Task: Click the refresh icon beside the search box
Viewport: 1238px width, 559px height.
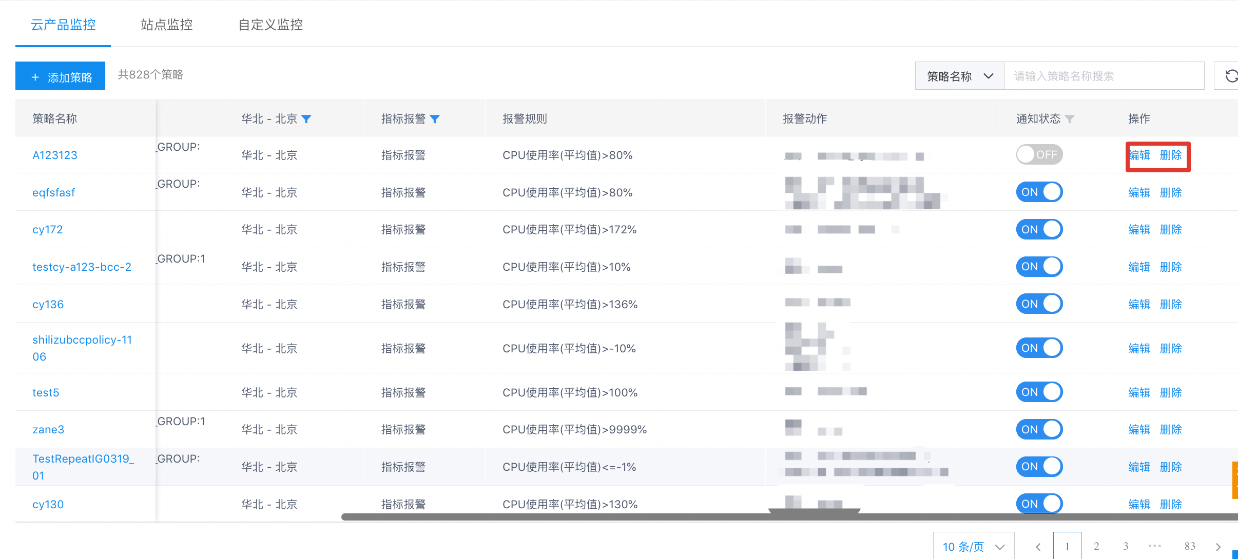Action: pos(1231,76)
